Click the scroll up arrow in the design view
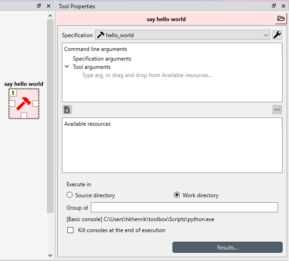289x261 pixels. 50,16
